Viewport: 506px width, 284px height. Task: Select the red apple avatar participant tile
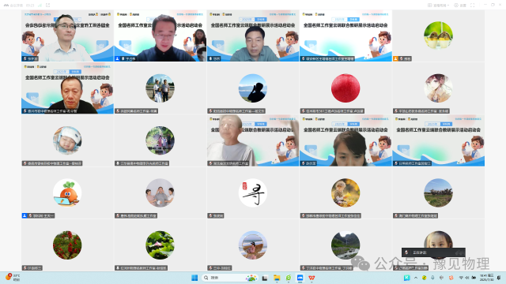346,88
